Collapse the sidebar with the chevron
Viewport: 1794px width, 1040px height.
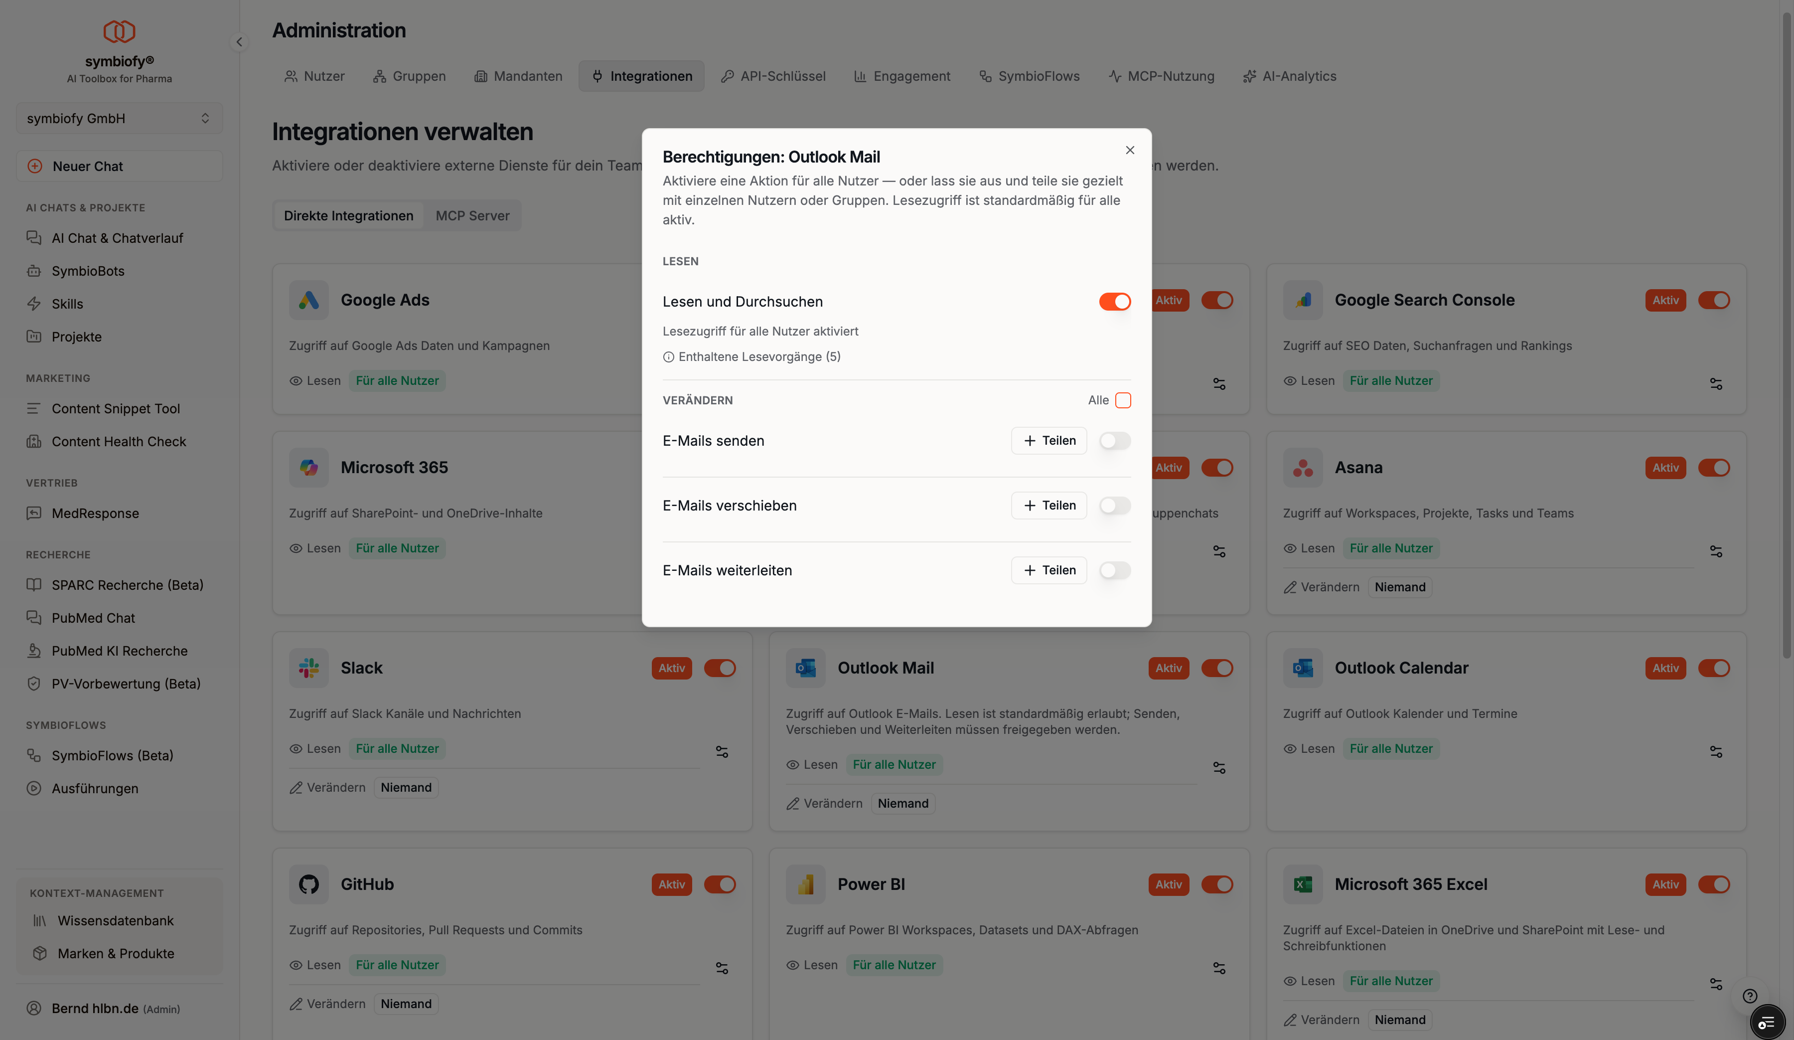coord(239,42)
